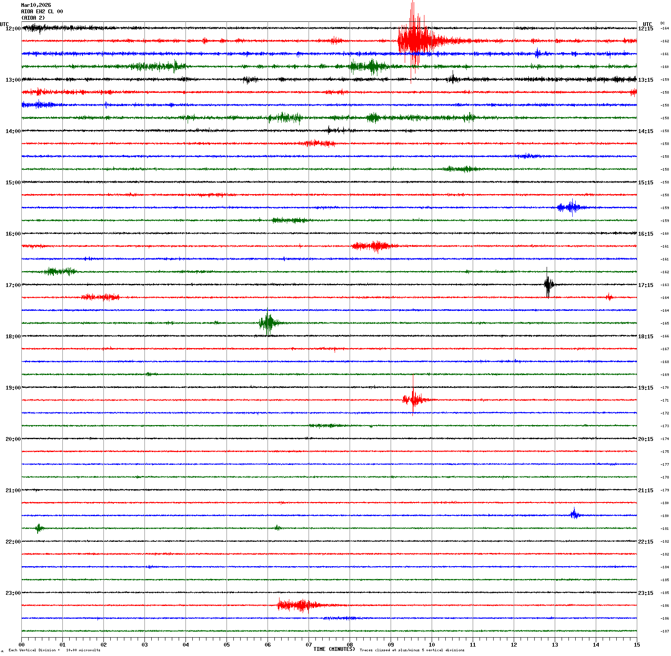
Task: Click the TIME (MINUTES) axis title
Action: pyautogui.click(x=334, y=649)
